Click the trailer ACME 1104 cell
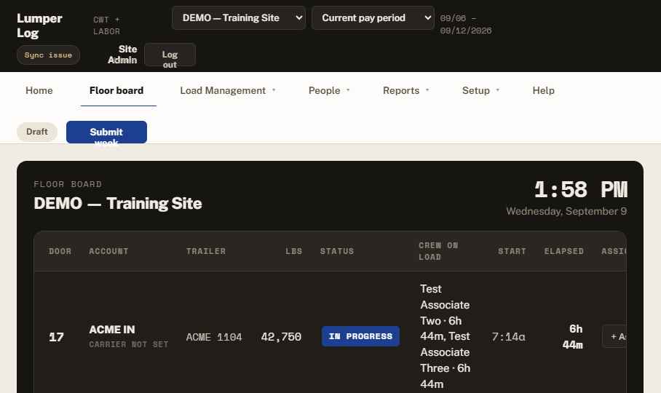 pos(214,337)
